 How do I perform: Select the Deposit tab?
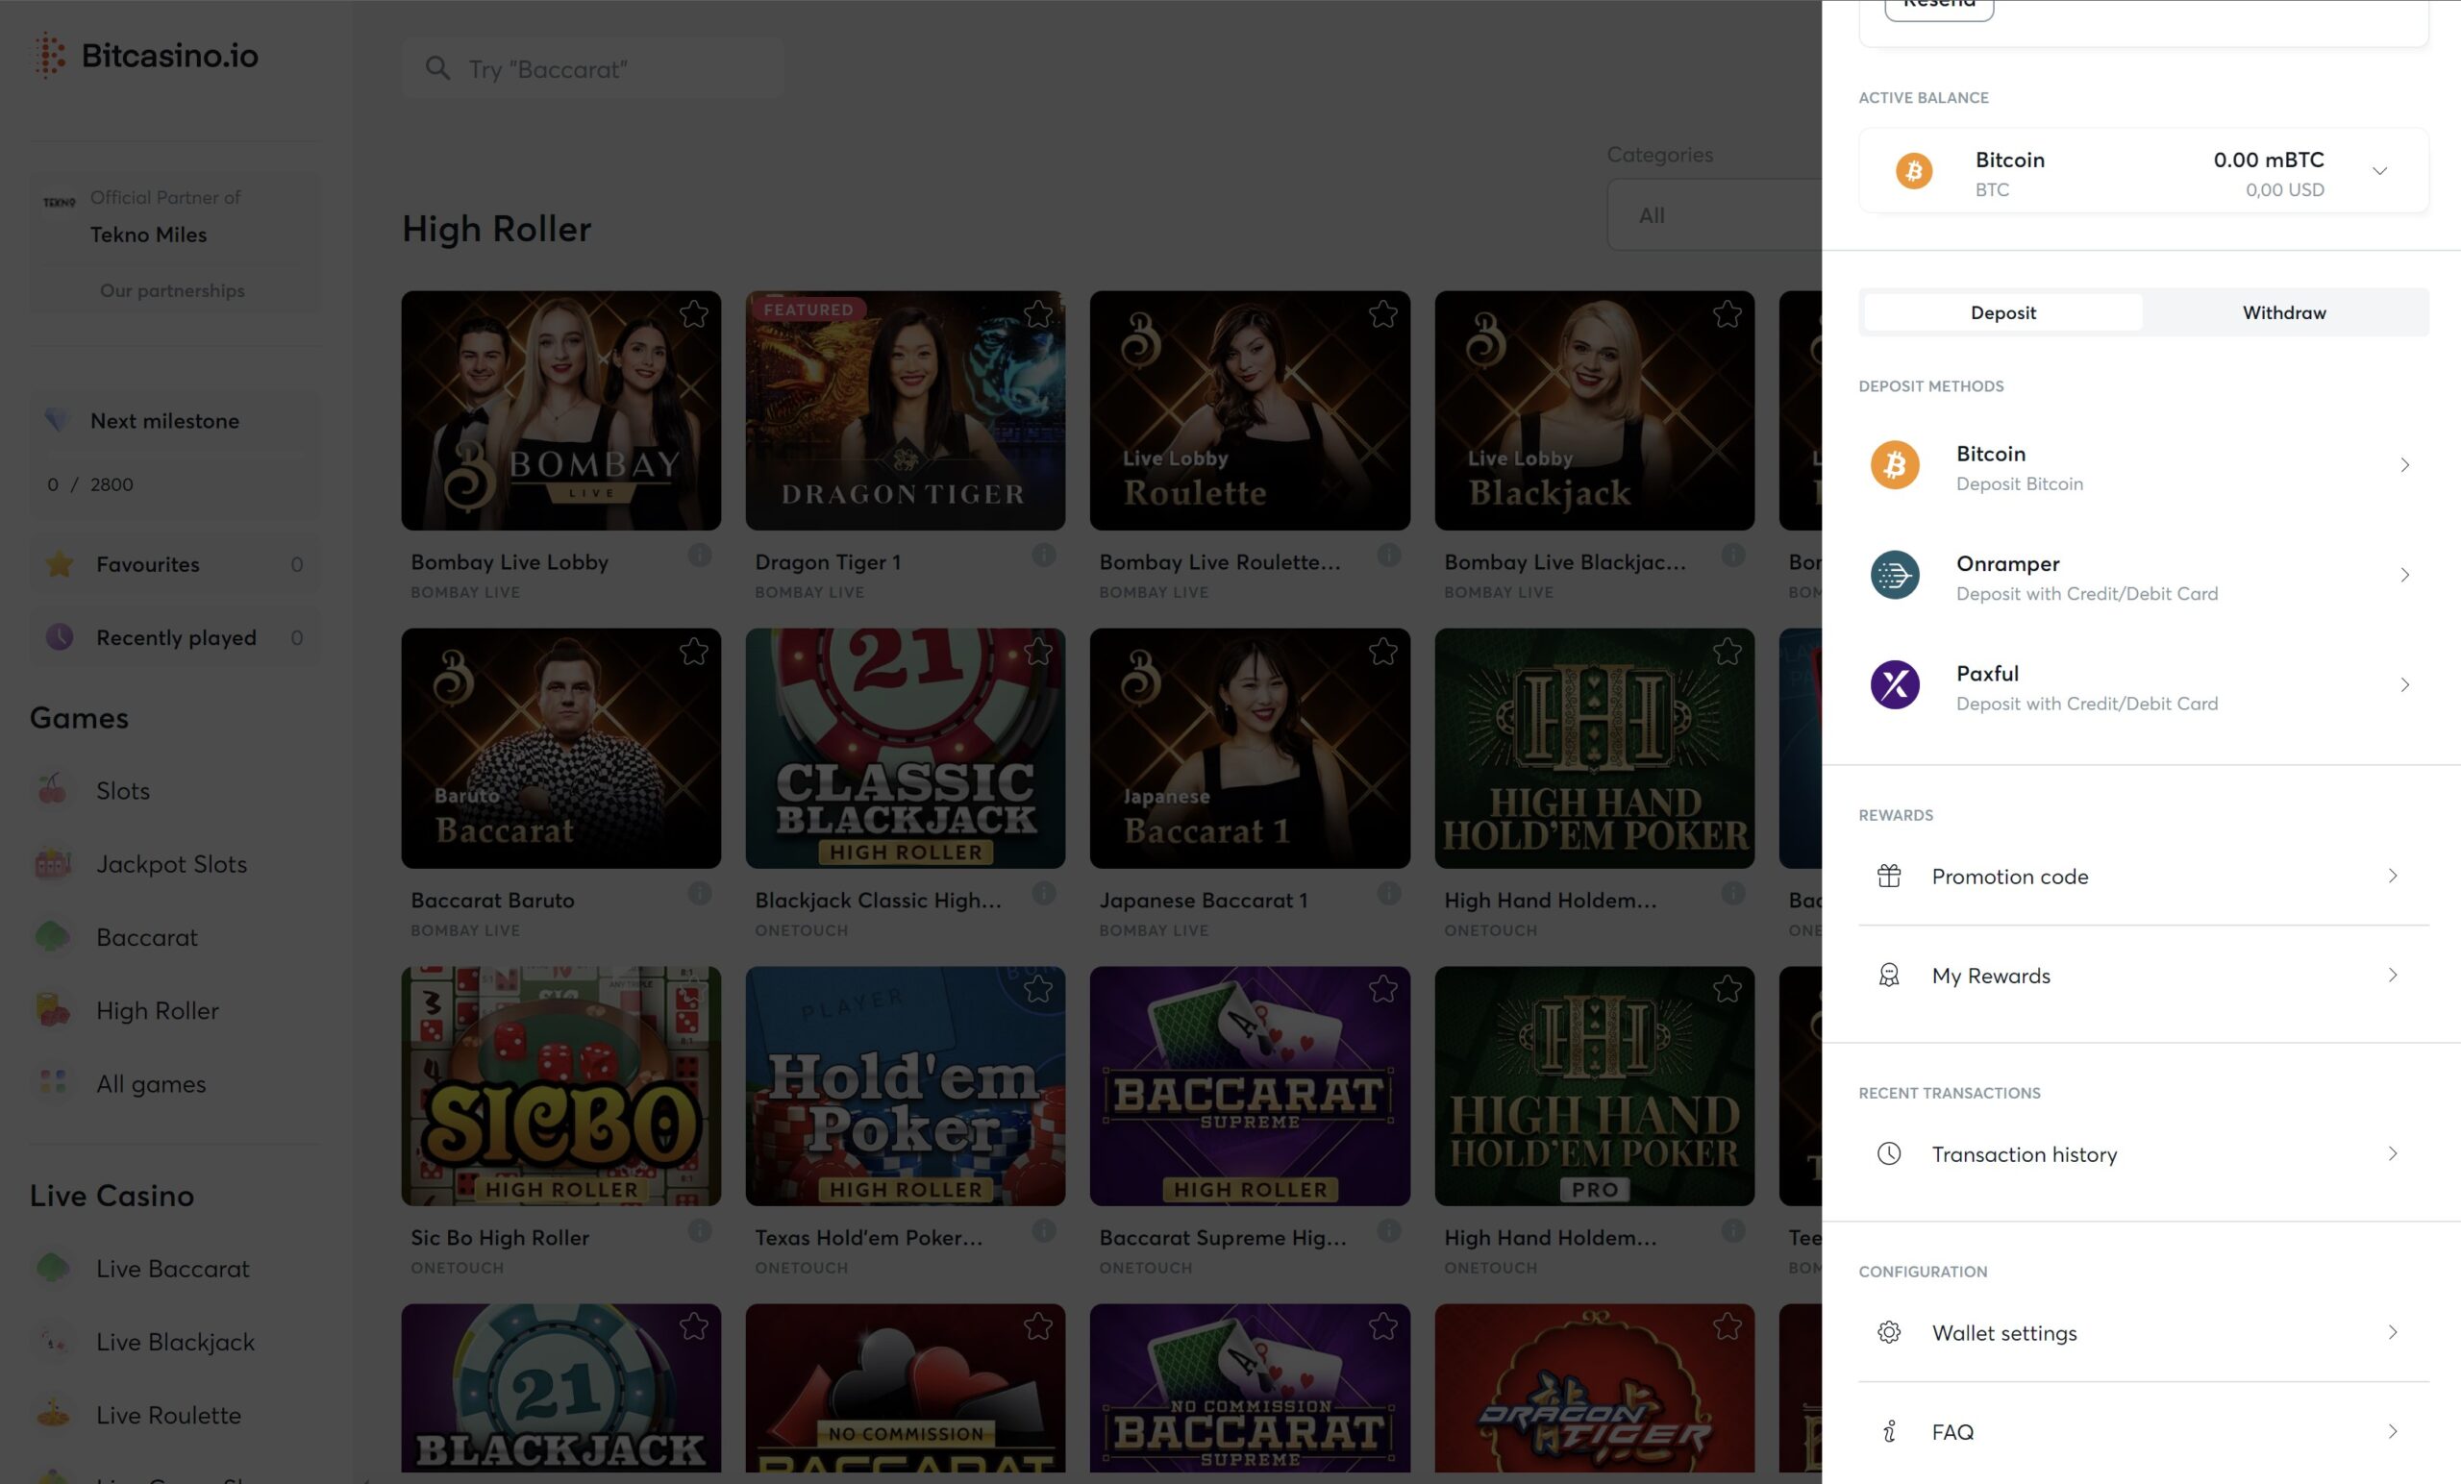2003,312
